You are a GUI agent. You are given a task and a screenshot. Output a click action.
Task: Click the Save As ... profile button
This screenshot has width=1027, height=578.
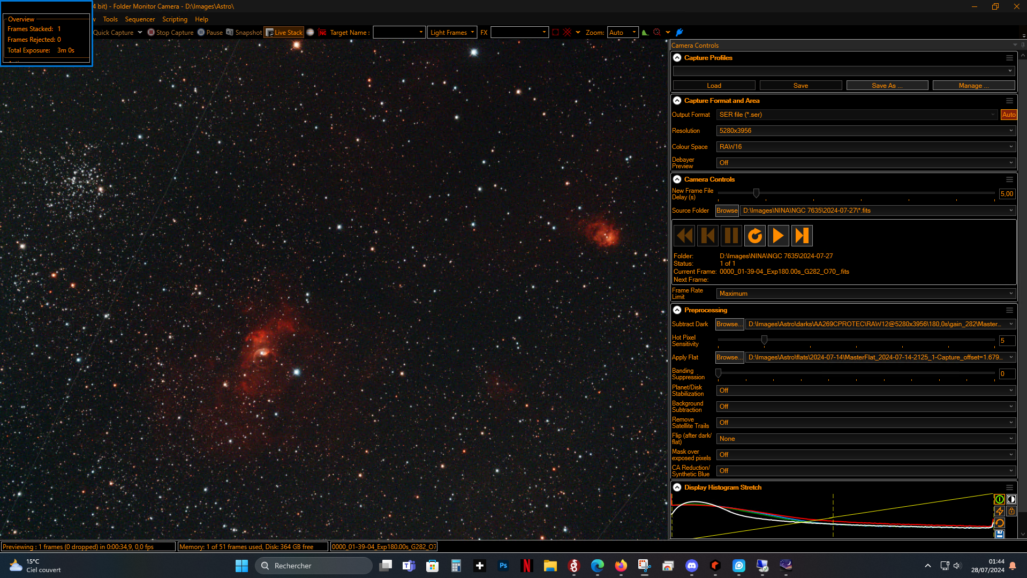tap(887, 86)
